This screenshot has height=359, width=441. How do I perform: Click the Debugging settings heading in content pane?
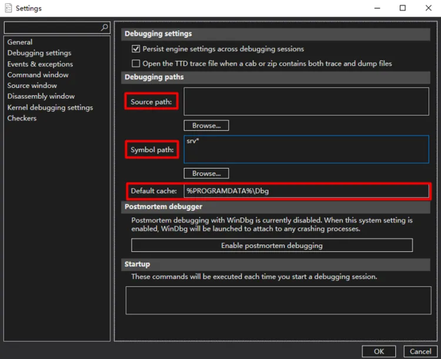276,33
